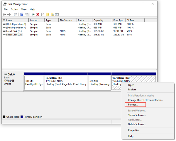
Task: Choose Explore from the context menu
Action: click(x=132, y=90)
